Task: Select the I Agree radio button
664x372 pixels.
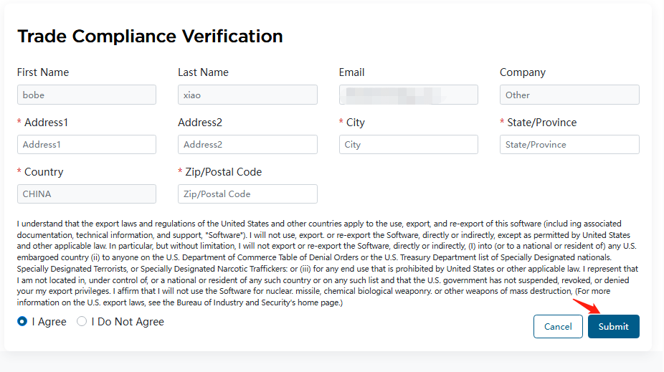Action: pos(22,322)
